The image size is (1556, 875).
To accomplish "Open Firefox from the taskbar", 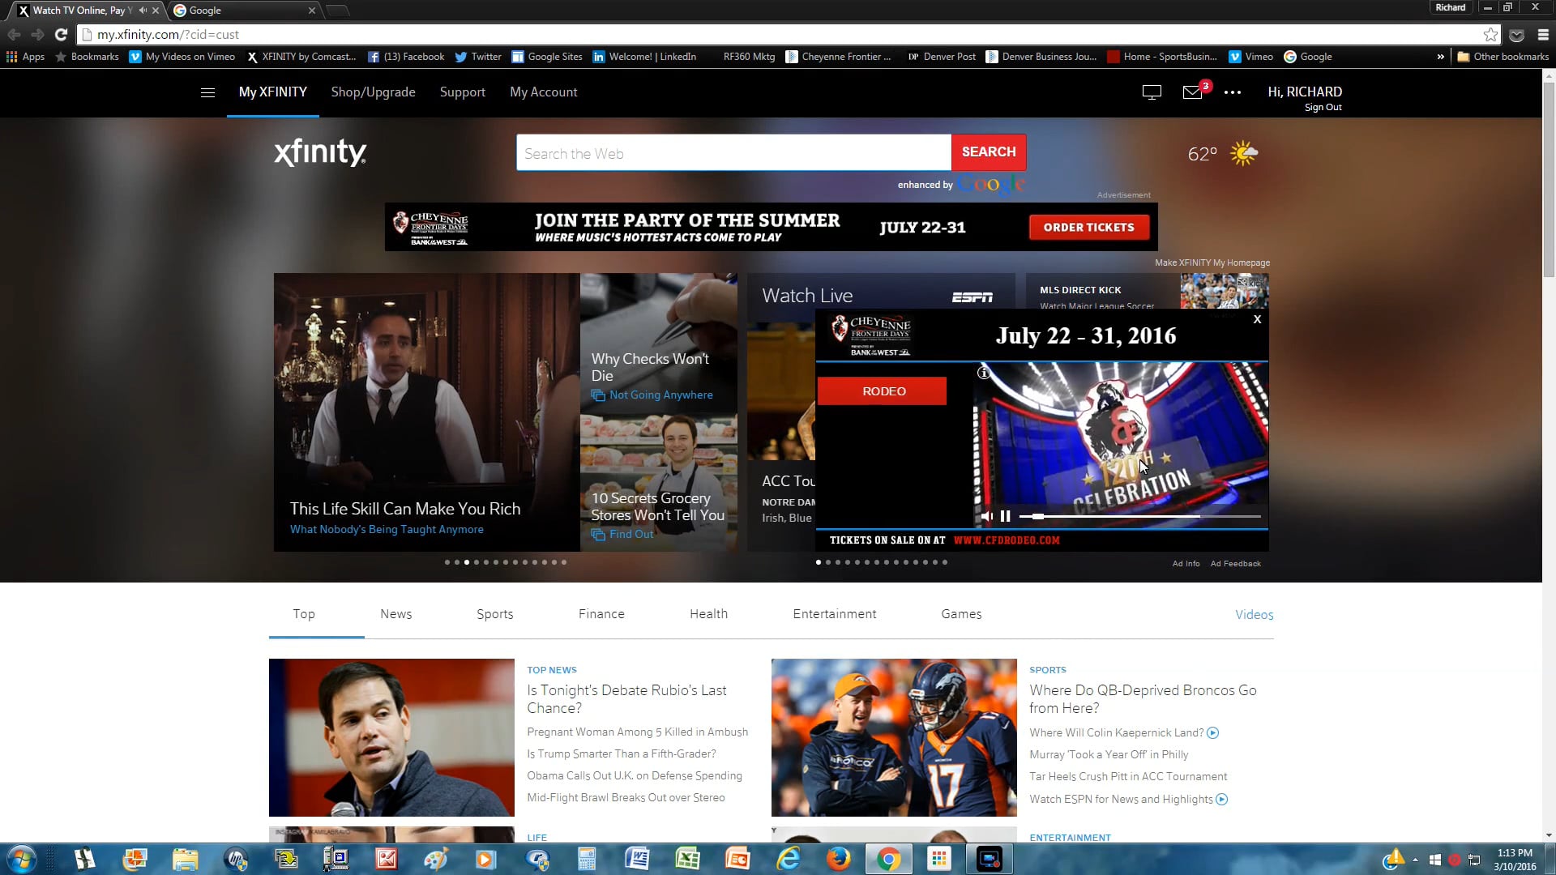I will [x=839, y=859].
